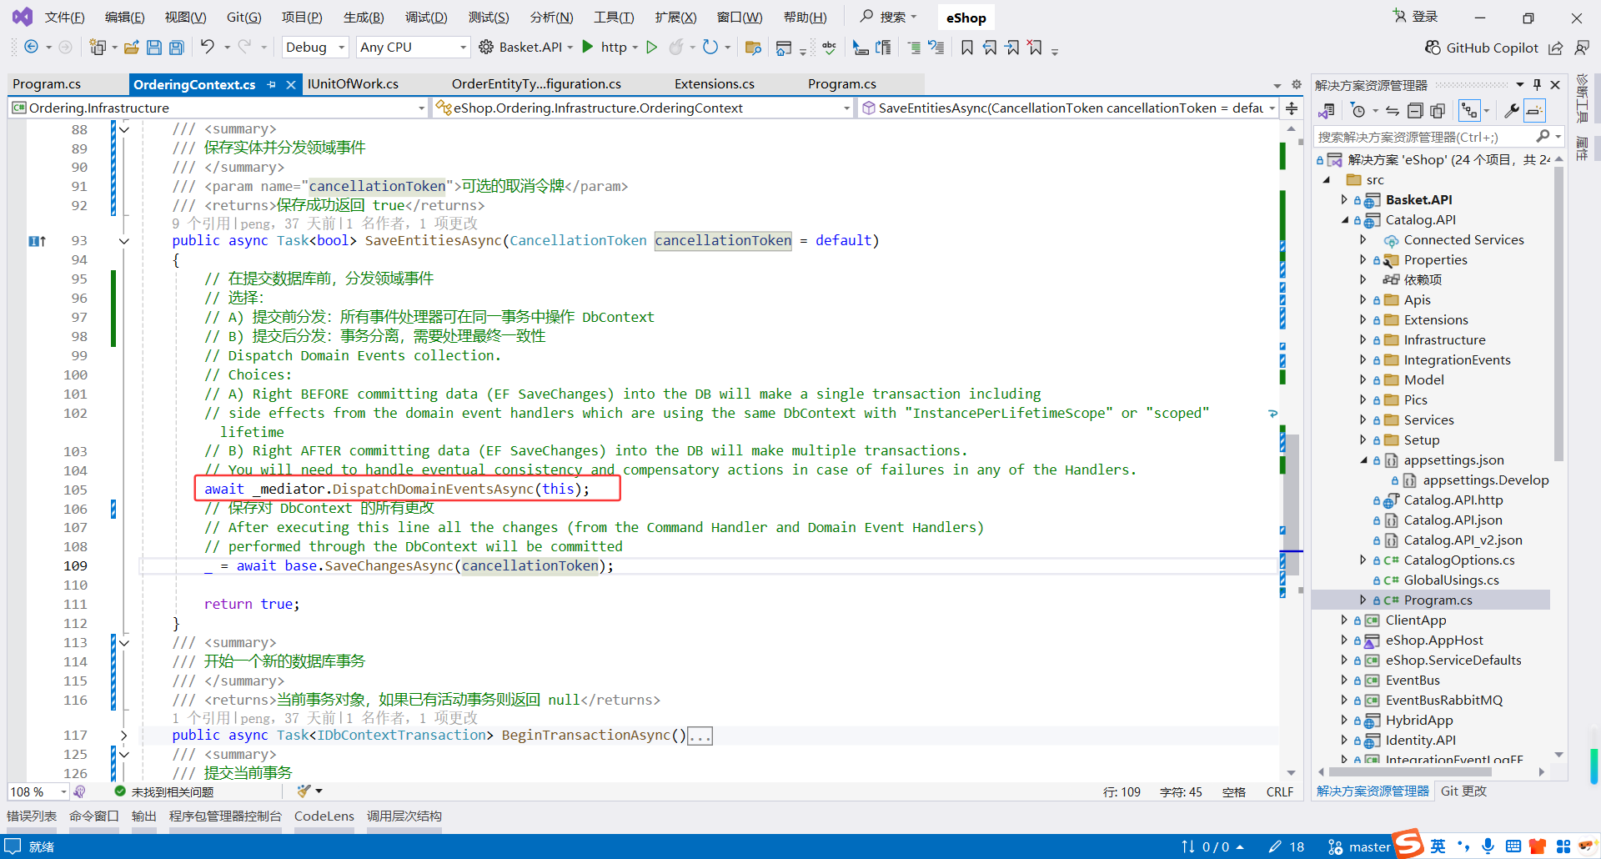Switch to the Extensions.cs tab
Screen dimensions: 1601x859
tap(714, 83)
